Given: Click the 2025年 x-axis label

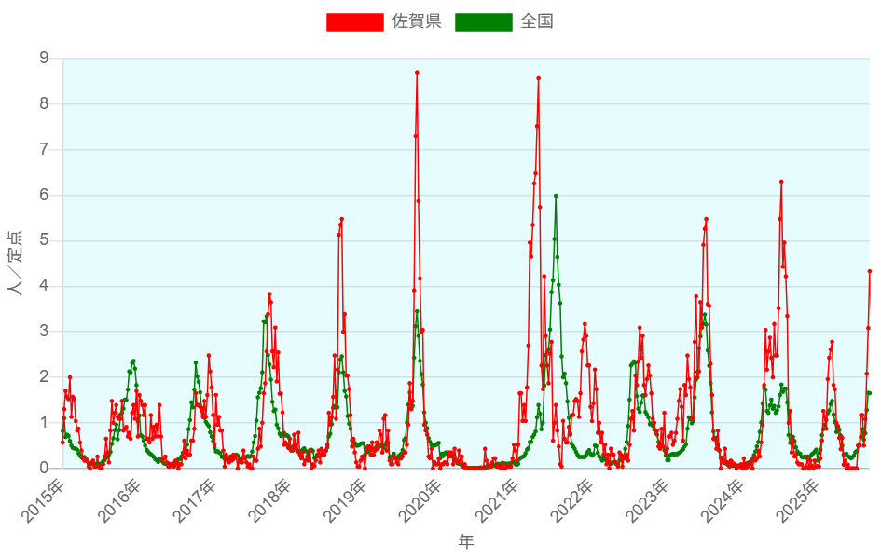Looking at the screenshot, I should (801, 500).
